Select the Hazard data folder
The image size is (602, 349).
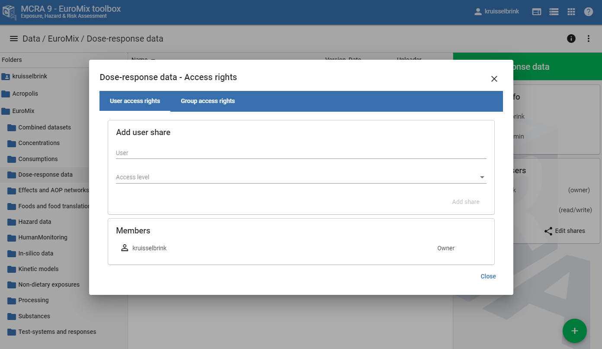[x=35, y=222]
